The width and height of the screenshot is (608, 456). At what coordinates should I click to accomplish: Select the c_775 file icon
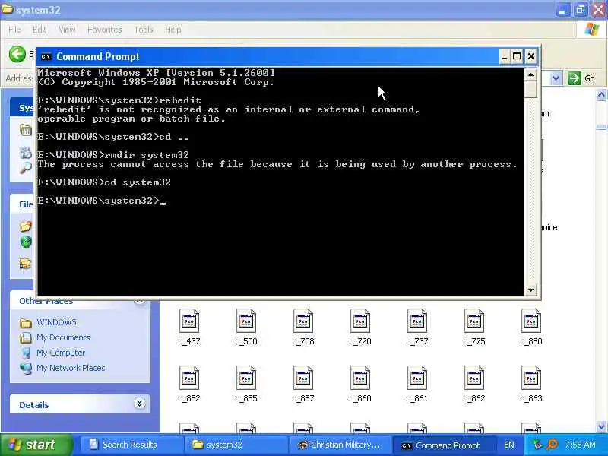pos(474,321)
